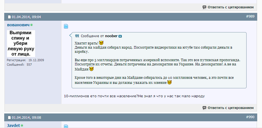Click the document icon in post #990
The height and width of the screenshot is (128, 262).
pos(66,126)
